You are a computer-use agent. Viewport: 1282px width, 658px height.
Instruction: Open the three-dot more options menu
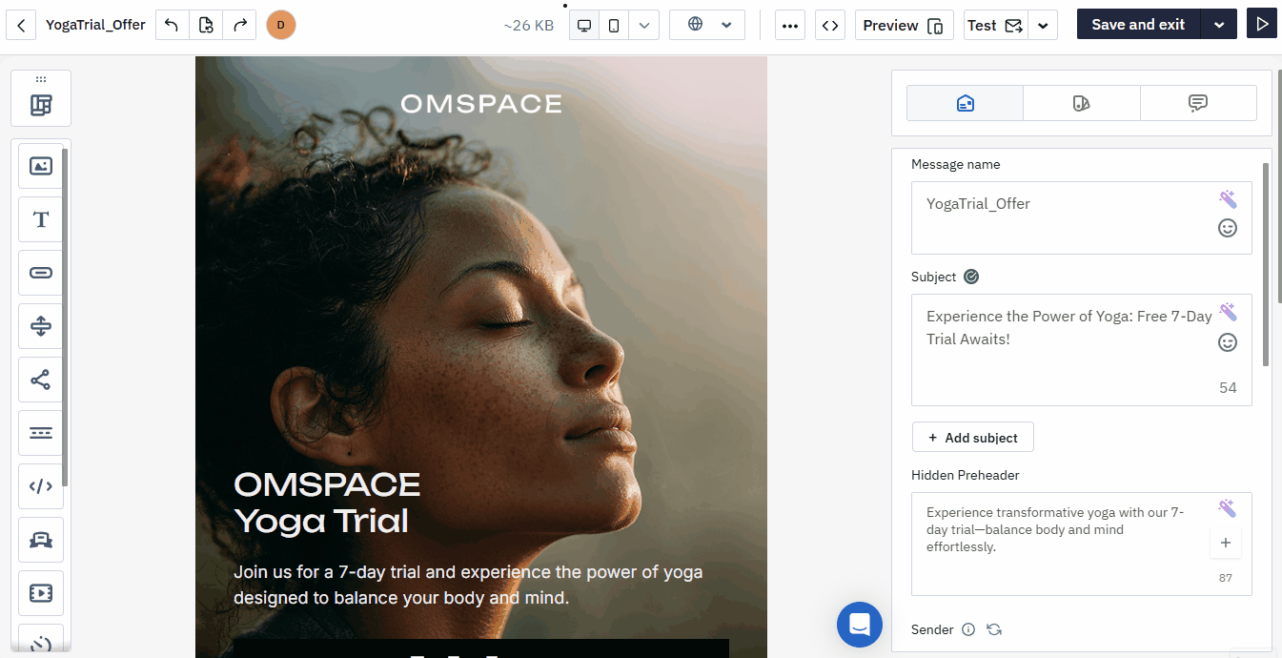(789, 26)
